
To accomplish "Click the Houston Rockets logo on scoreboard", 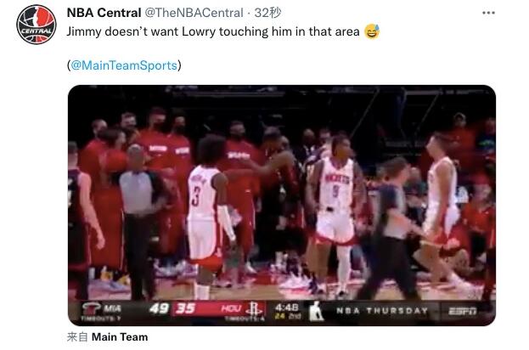I will (x=253, y=308).
